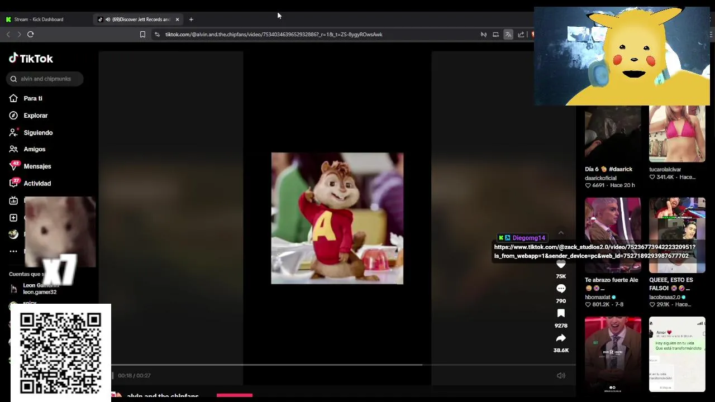Bookmark the video showing 9278 saves

(x=561, y=313)
